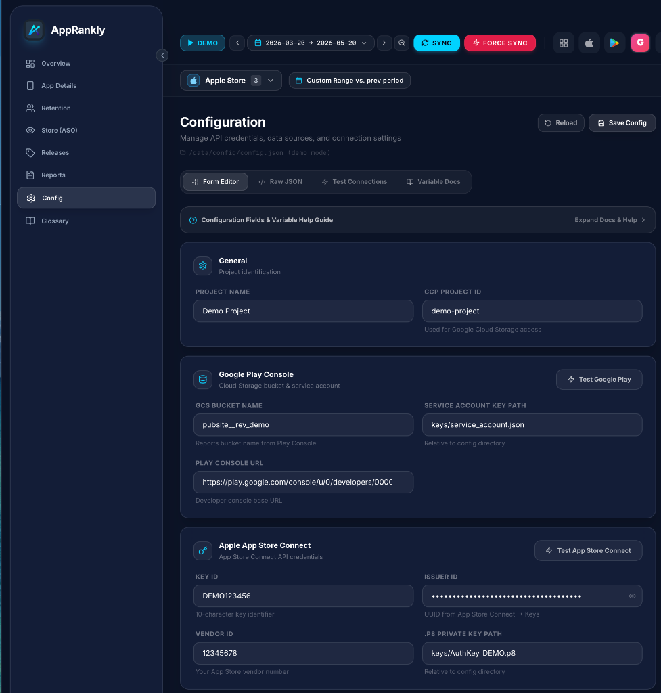661x693 pixels.
Task: Open the pink G user avatar
Action: click(x=640, y=43)
